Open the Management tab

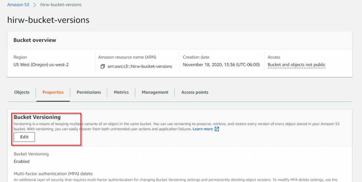155,92
